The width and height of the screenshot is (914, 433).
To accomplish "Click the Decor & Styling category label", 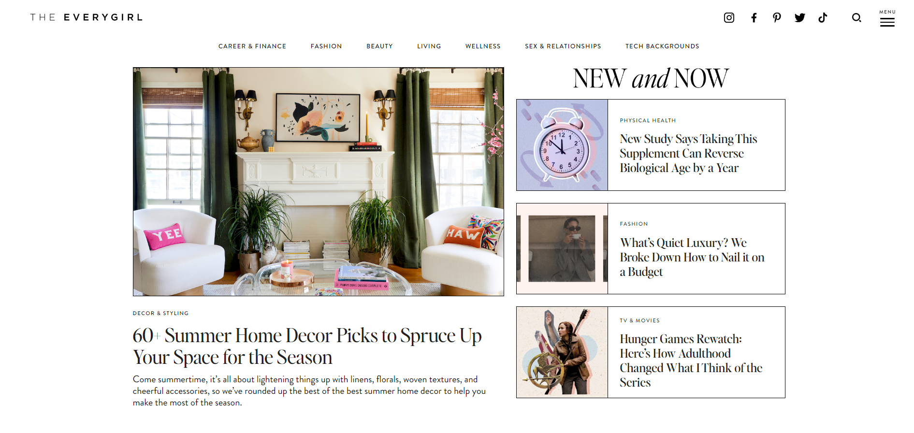I will pos(160,313).
